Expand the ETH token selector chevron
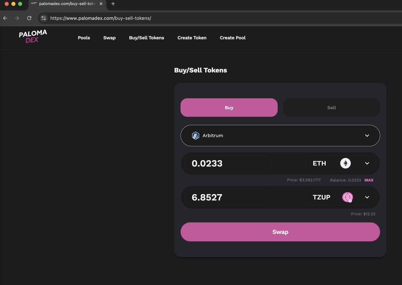The width and height of the screenshot is (402, 285). (x=367, y=163)
